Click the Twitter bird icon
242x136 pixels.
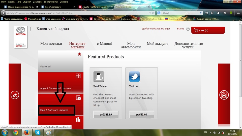134,77
